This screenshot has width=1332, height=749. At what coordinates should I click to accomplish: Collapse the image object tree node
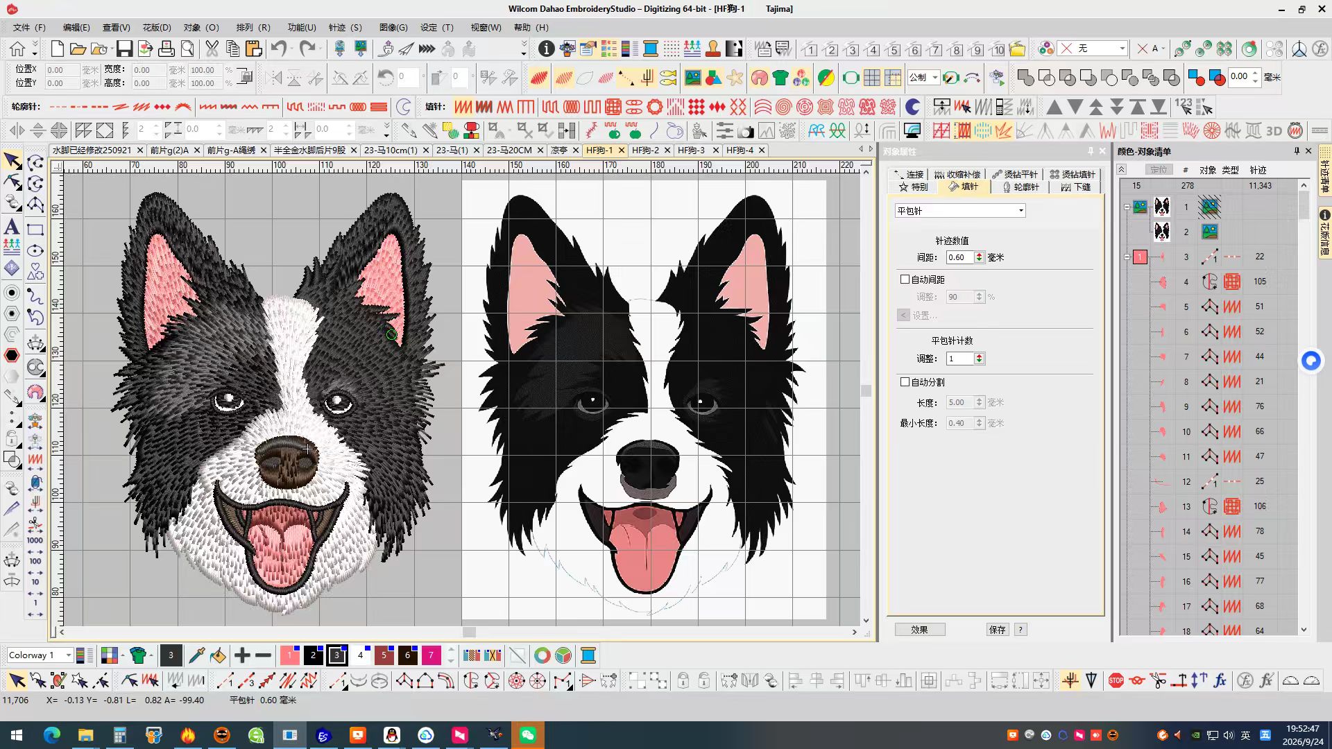pyautogui.click(x=1127, y=207)
